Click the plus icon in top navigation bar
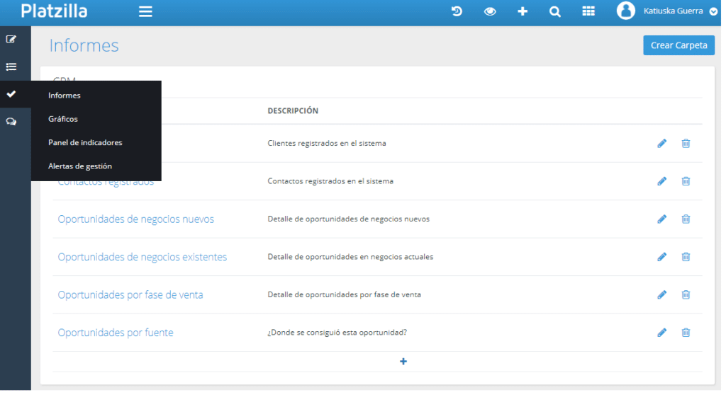Image resolution: width=726 pixels, height=397 pixels. click(523, 11)
